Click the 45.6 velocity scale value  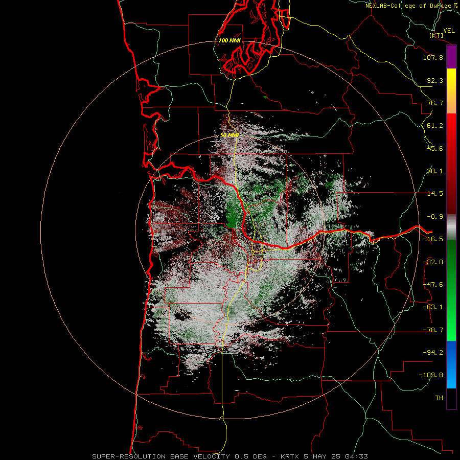[x=435, y=148]
